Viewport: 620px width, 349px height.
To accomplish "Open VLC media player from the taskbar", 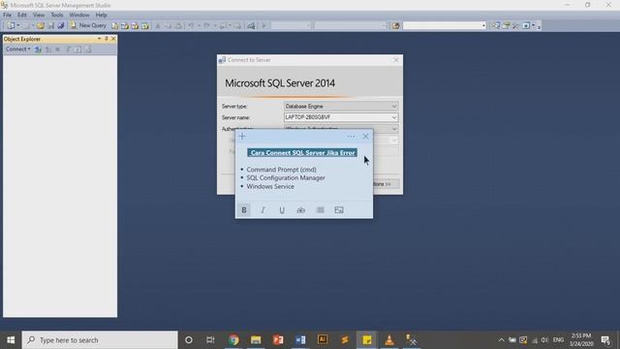I will coord(389,340).
